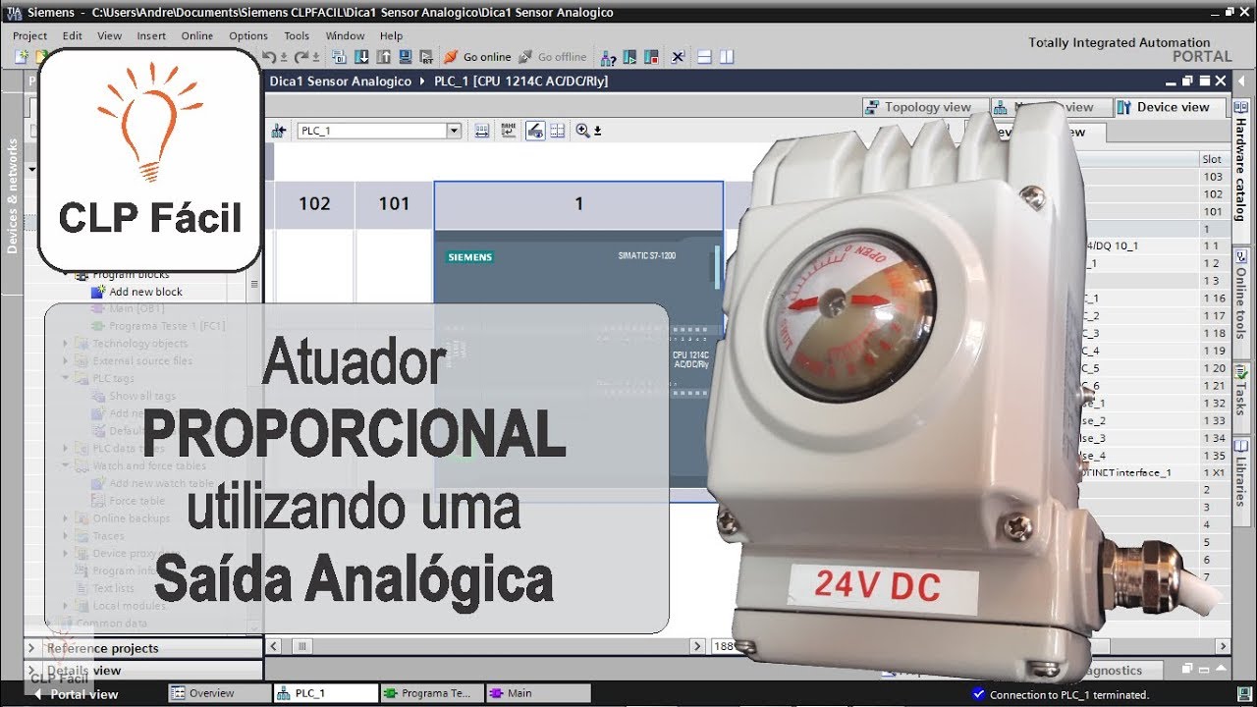The height and width of the screenshot is (707, 1257).
Task: Open the Window menu
Action: coord(345,35)
